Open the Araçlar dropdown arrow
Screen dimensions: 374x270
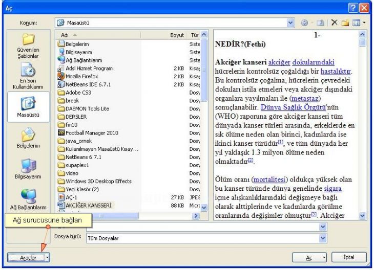[x=47, y=257]
